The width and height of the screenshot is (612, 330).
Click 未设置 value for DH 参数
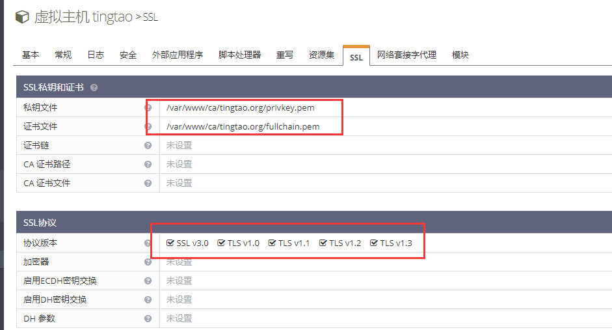pyautogui.click(x=179, y=318)
